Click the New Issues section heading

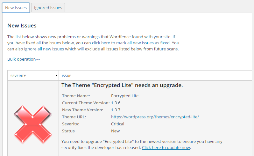pyautogui.click(x=22, y=26)
